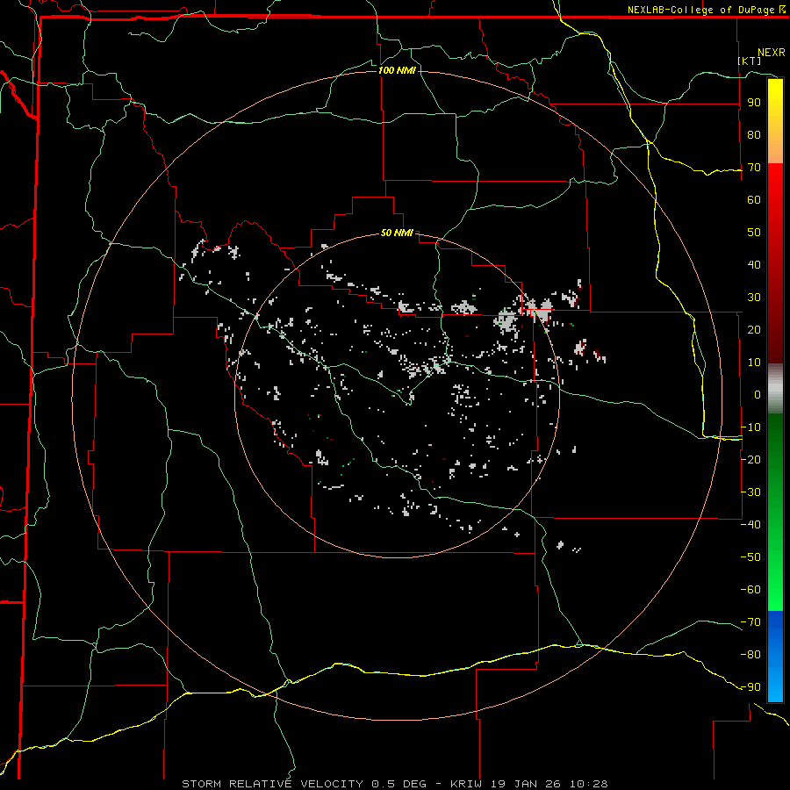790x790 pixels.
Task: Click the positive 30 scale label
Action: tap(754, 298)
